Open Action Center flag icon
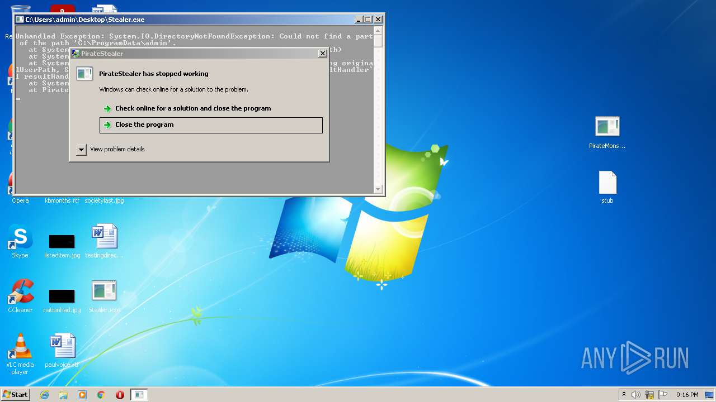Viewport: 716px width, 402px height. (x=663, y=395)
